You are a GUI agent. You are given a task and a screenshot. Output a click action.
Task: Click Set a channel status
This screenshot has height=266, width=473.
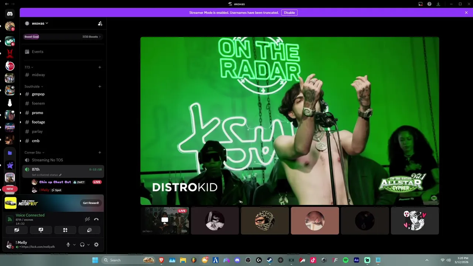click(x=47, y=175)
